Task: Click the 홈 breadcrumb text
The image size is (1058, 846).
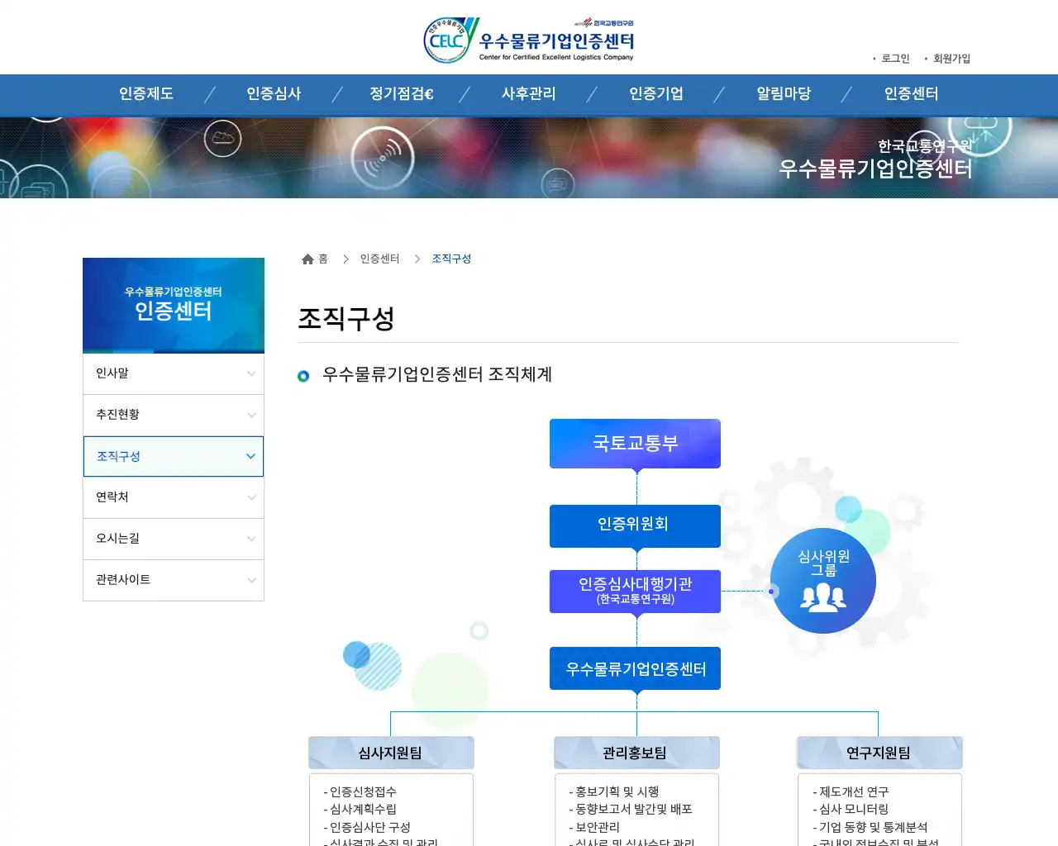Action: pyautogui.click(x=323, y=259)
